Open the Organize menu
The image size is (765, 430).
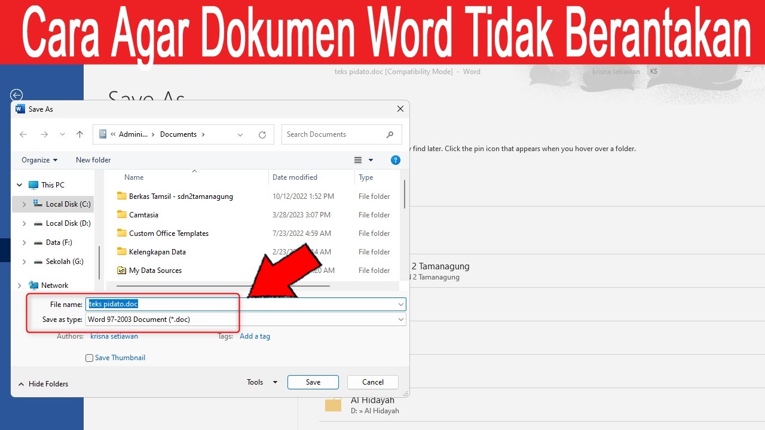39,160
